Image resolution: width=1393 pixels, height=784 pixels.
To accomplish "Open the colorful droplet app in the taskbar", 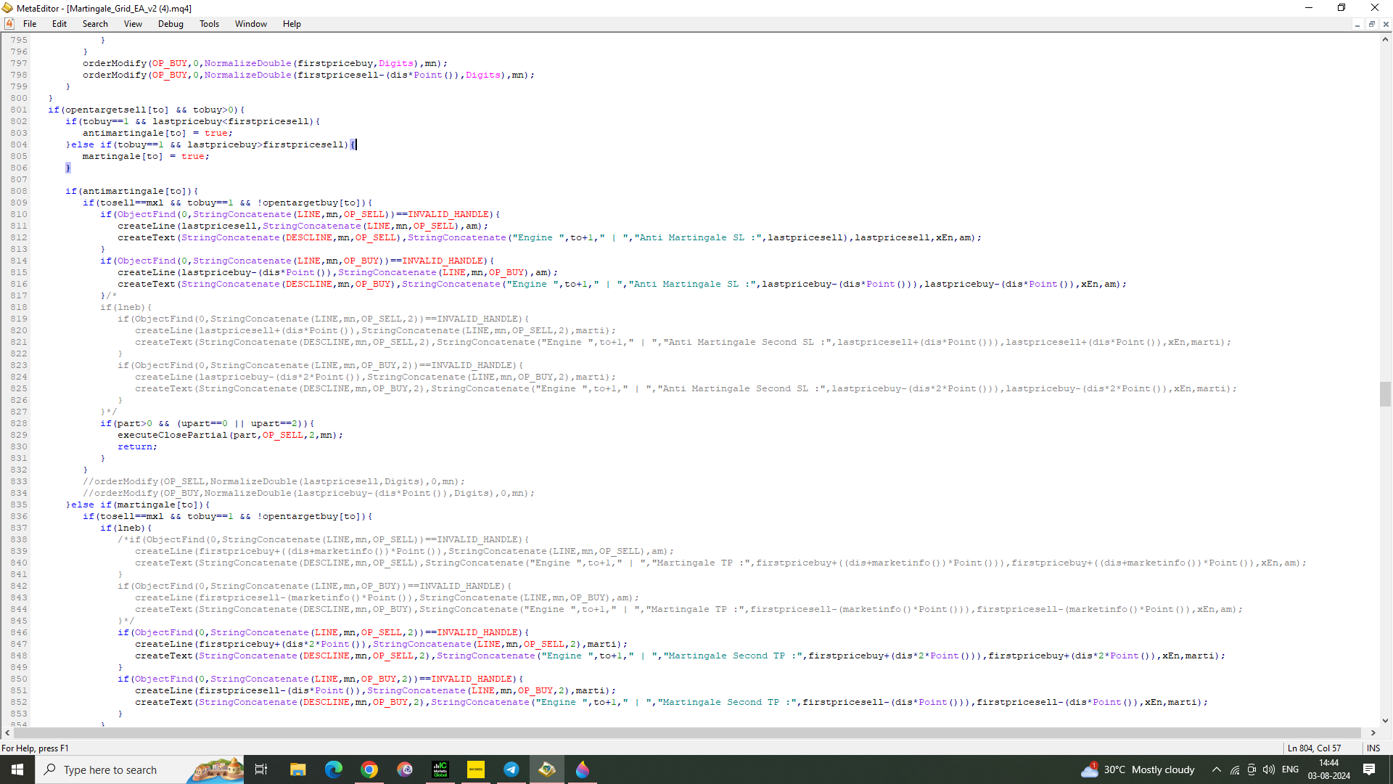I will click(x=583, y=769).
